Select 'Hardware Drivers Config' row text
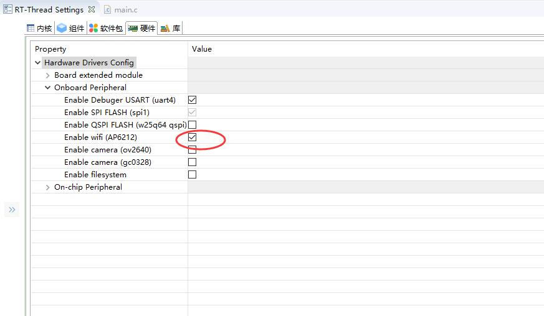 point(89,63)
